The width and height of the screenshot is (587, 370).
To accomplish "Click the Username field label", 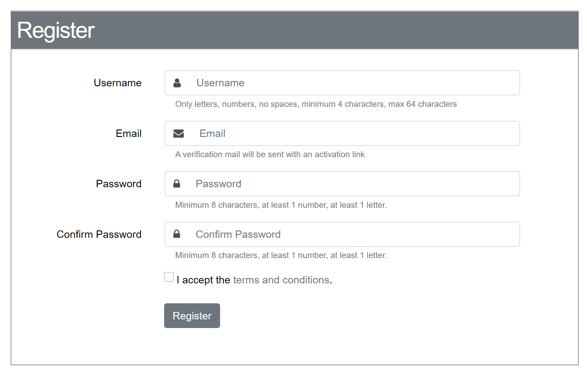I will click(x=117, y=83).
